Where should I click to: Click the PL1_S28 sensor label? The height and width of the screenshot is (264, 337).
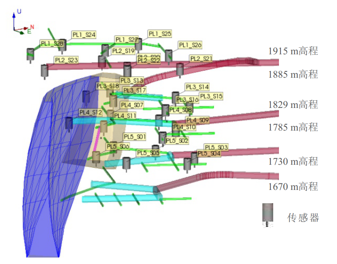[x=52, y=44]
